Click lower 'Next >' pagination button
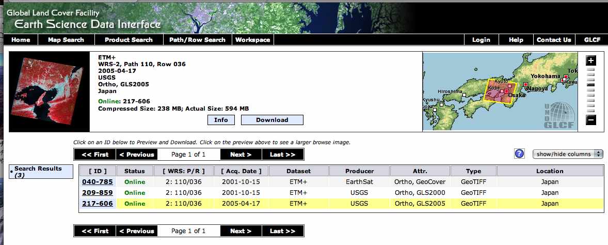This screenshot has width=608, height=245. 241,231
